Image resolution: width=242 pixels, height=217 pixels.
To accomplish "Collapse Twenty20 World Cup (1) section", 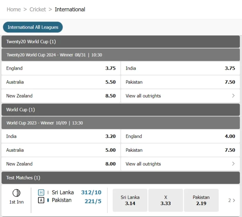I will (x=121, y=42).
